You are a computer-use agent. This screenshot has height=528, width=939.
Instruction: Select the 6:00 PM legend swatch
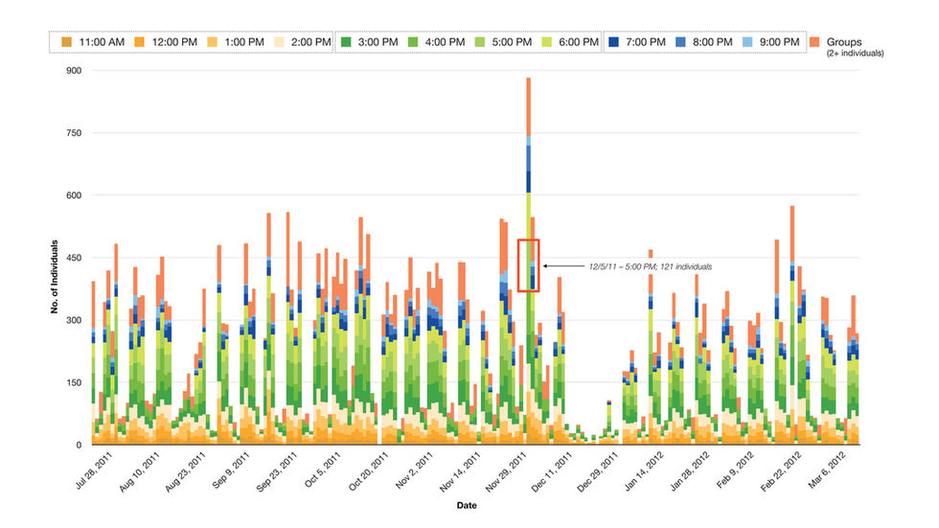click(x=546, y=42)
